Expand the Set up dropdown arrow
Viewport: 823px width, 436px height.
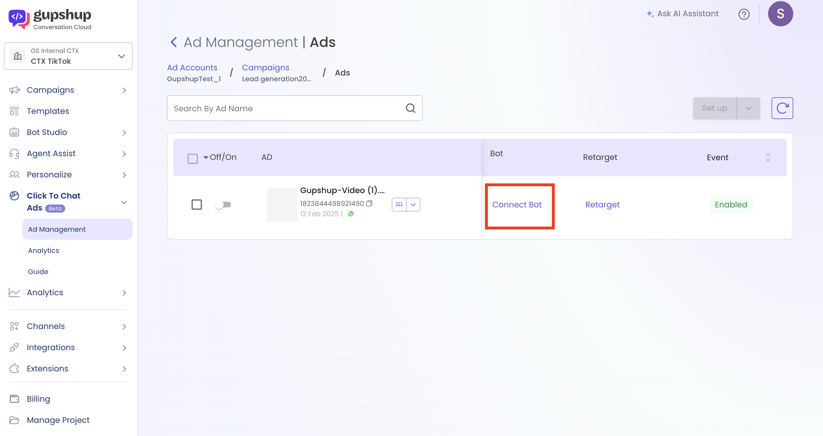748,108
